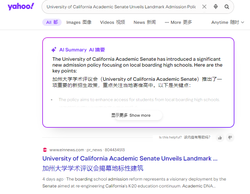Submit search with magnifying glass icon

[x=227, y=7]
